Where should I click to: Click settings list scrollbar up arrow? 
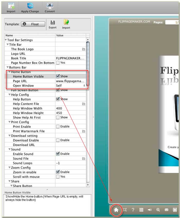pos(88,39)
